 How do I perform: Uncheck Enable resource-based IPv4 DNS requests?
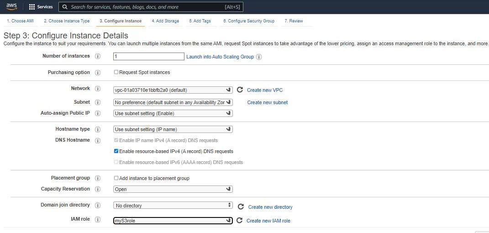pyautogui.click(x=116, y=151)
